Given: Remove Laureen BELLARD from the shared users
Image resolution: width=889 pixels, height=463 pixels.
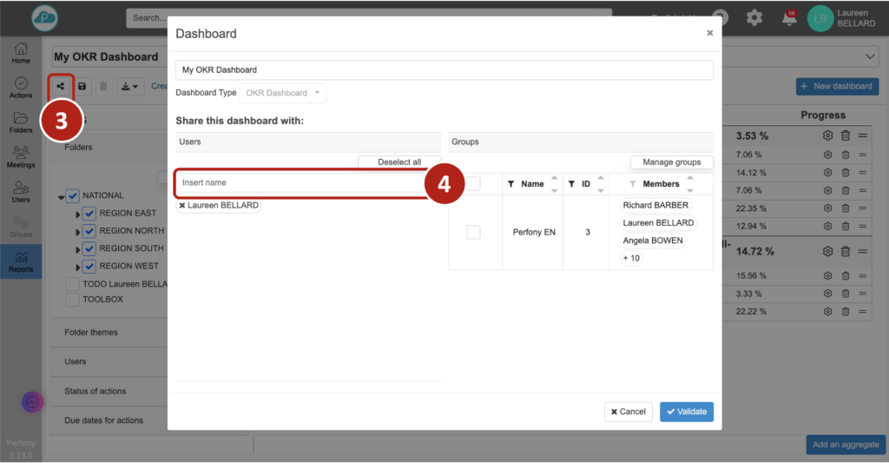Looking at the screenshot, I should (x=182, y=206).
